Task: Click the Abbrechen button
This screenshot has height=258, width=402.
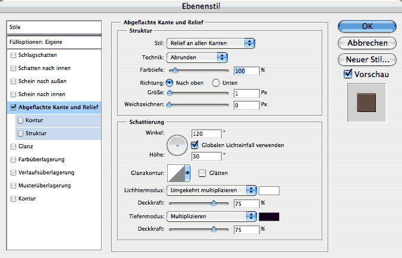Action: tap(367, 43)
